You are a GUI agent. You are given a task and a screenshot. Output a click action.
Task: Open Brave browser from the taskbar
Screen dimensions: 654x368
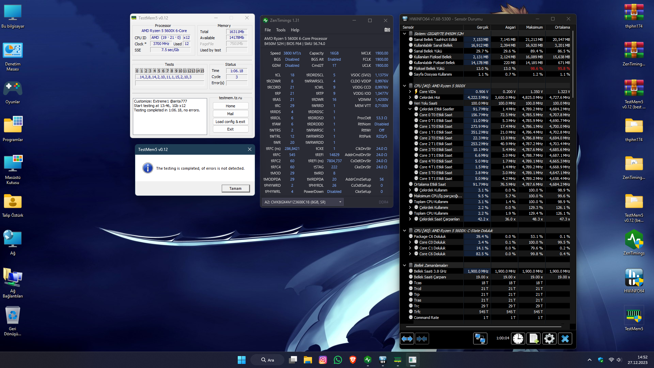tap(353, 360)
